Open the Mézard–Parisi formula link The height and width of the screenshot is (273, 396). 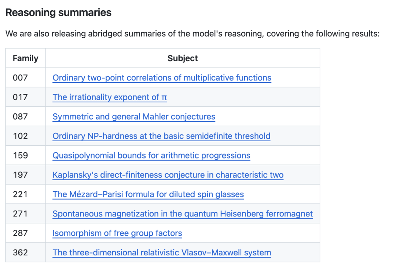click(x=148, y=194)
